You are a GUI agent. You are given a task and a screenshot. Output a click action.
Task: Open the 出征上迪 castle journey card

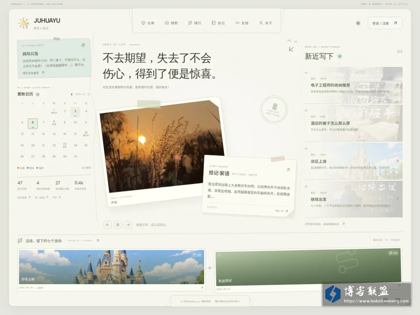[112, 270]
